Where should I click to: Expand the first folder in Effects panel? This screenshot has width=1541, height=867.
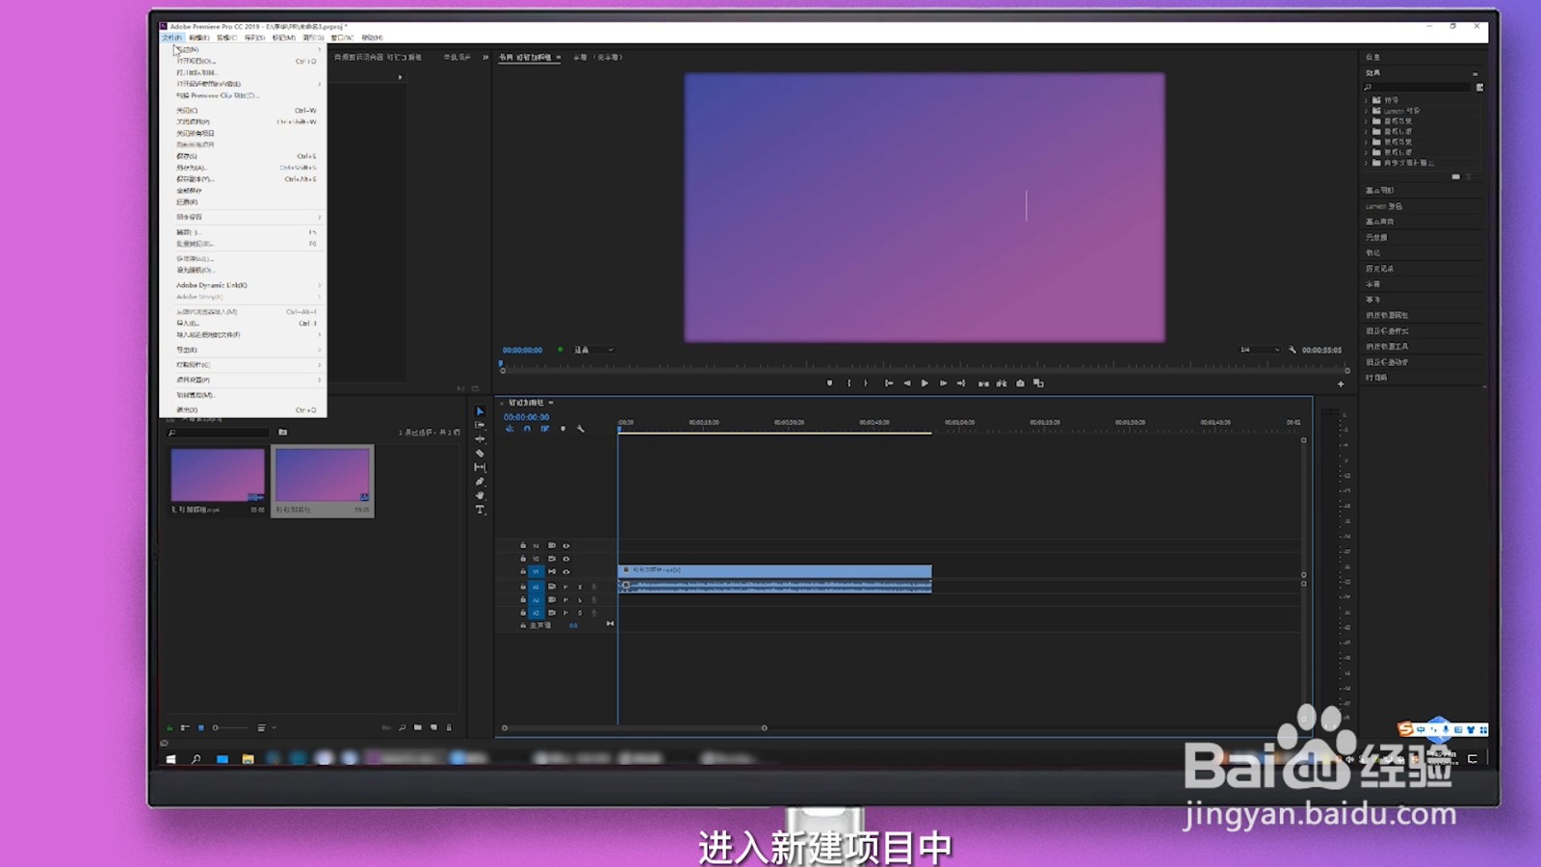coord(1366,100)
